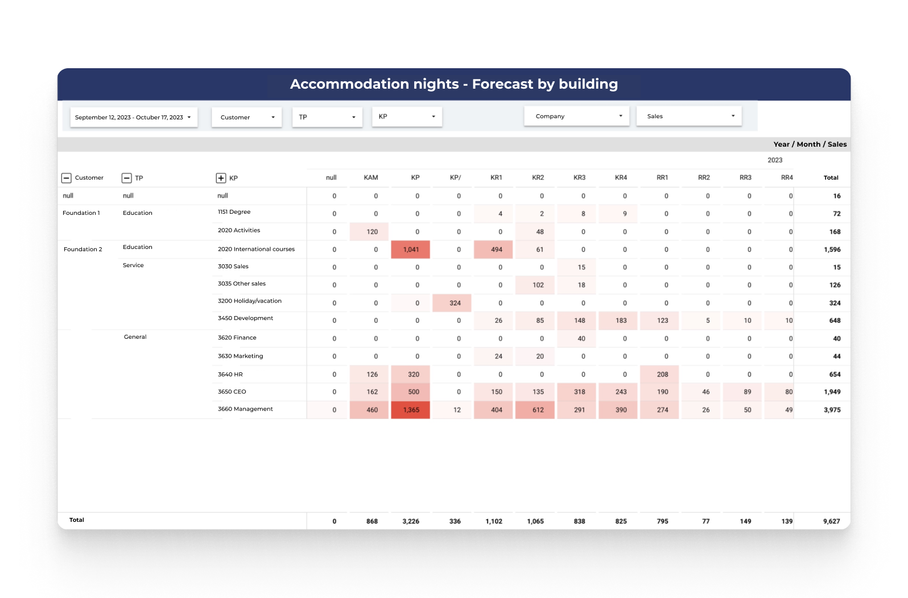Click the 494 cell under KR1
This screenshot has width=908, height=598.
(493, 250)
